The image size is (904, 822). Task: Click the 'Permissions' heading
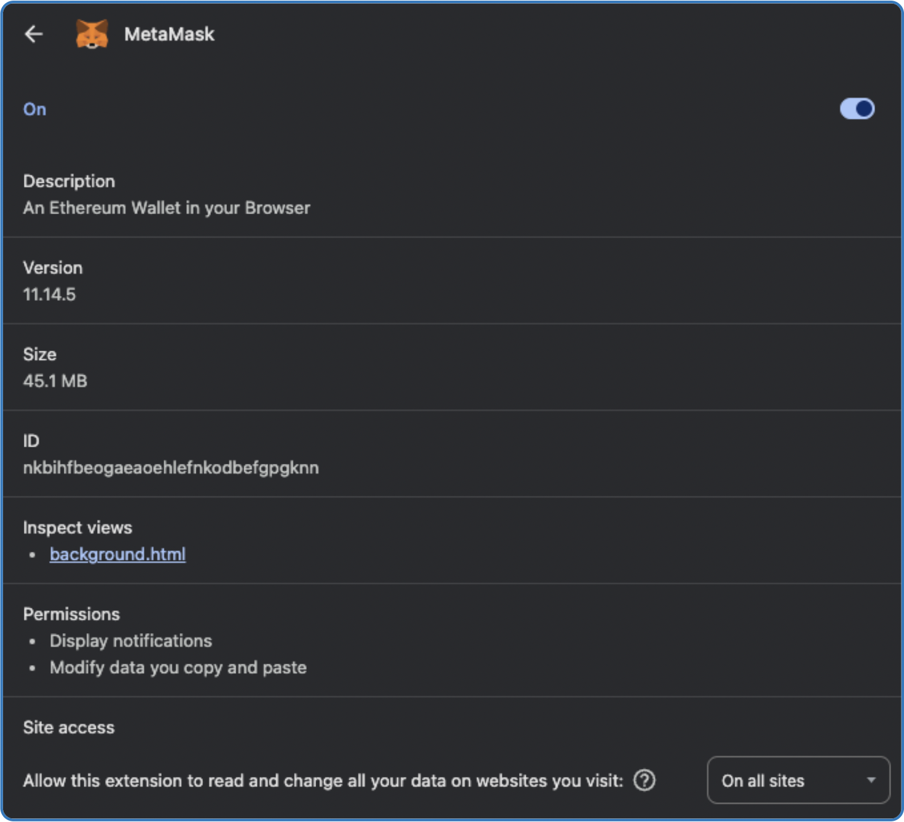click(71, 614)
